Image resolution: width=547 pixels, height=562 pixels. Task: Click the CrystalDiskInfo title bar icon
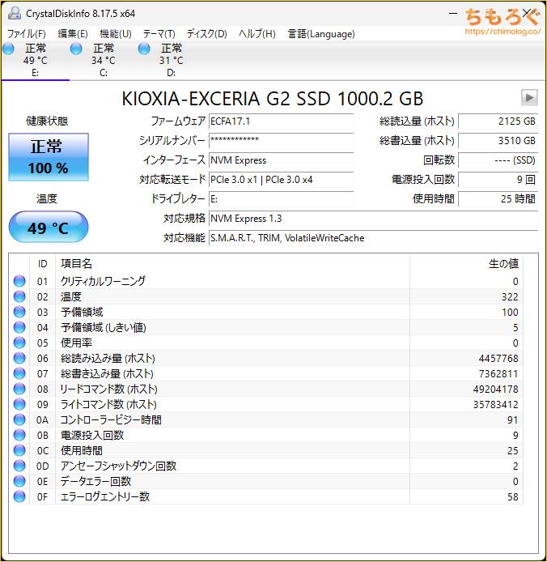(x=15, y=14)
